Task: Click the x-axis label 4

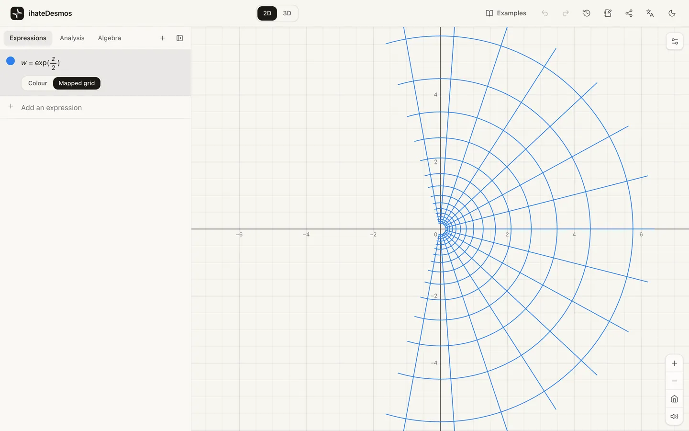Action: [x=574, y=235]
